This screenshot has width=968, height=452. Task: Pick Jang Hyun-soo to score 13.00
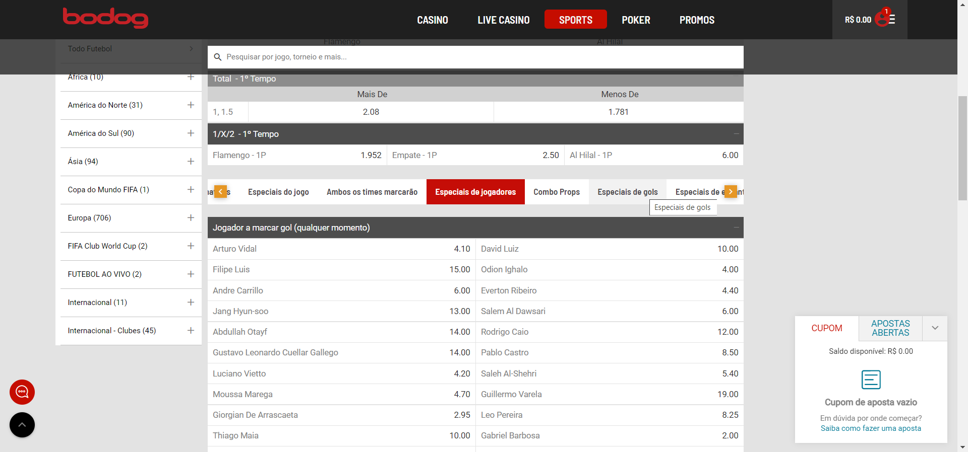[341, 311]
